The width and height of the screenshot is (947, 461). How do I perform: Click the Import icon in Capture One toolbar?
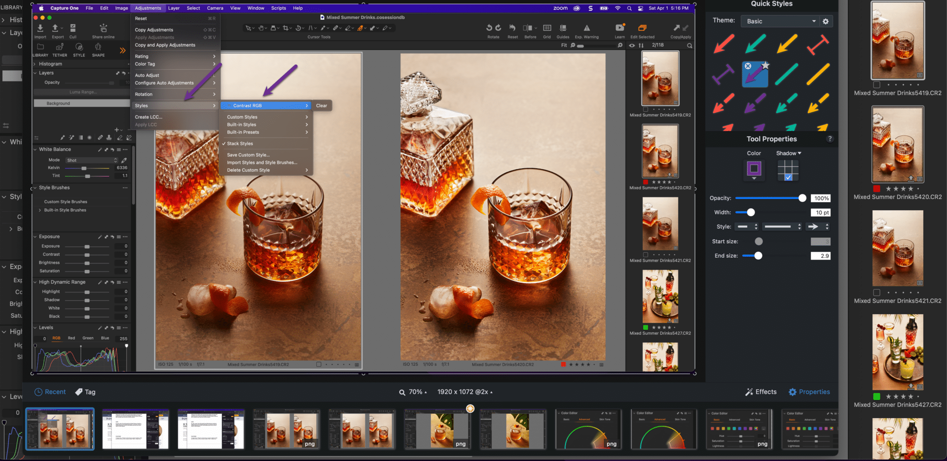(40, 28)
